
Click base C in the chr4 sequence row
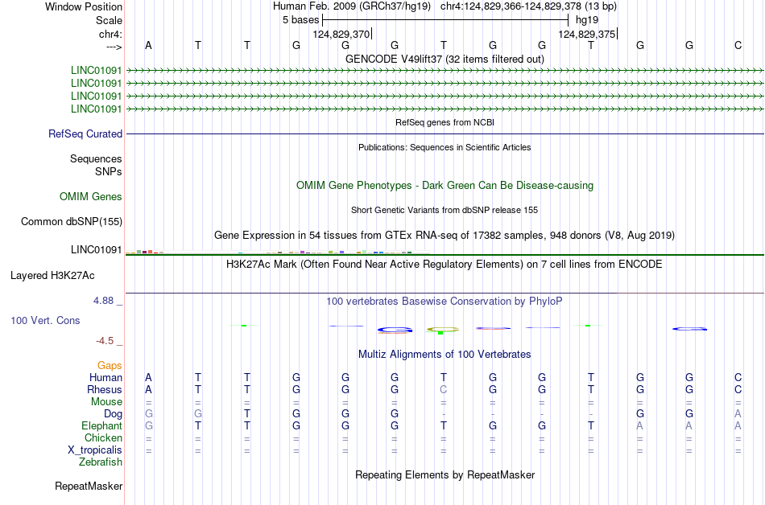point(738,45)
